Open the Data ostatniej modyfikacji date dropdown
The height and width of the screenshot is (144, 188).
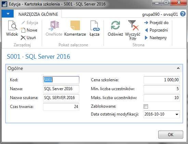177,114
